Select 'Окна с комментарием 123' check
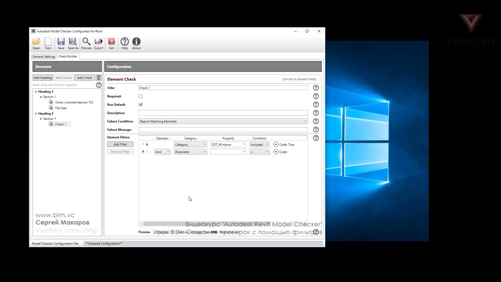501x282 pixels. [74, 102]
